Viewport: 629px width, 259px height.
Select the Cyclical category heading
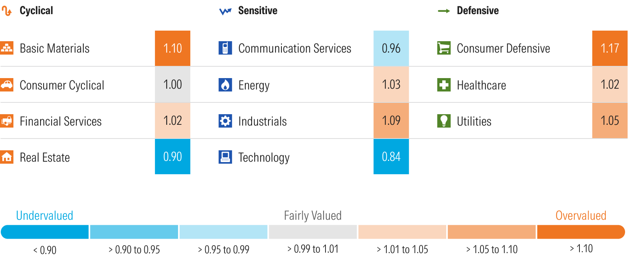coord(36,11)
